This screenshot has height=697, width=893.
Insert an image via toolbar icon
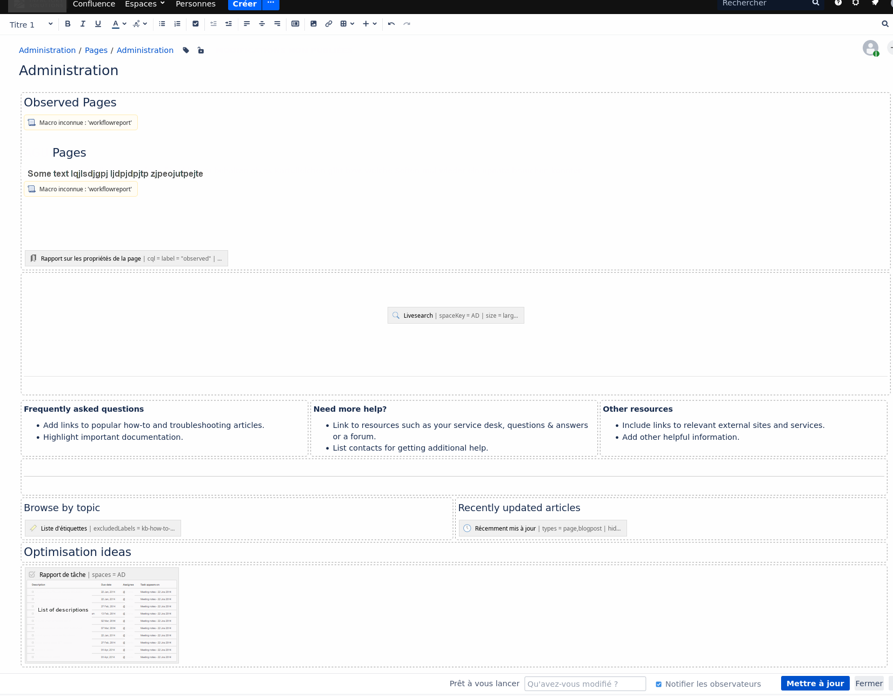[314, 24]
